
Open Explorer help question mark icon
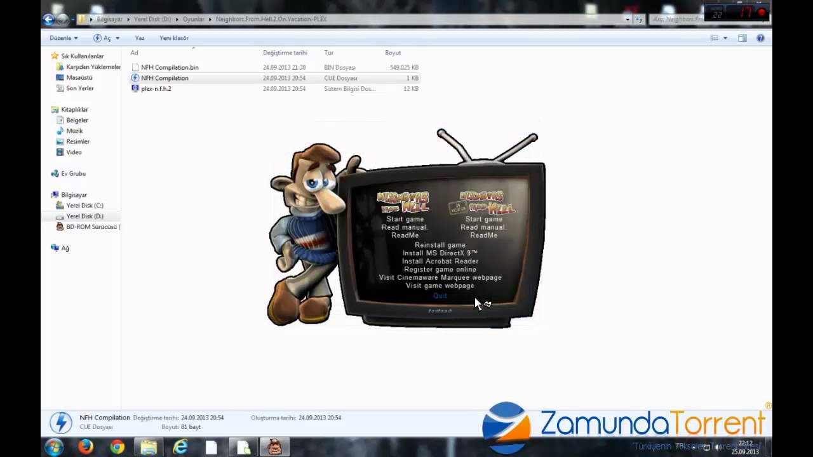tap(760, 38)
